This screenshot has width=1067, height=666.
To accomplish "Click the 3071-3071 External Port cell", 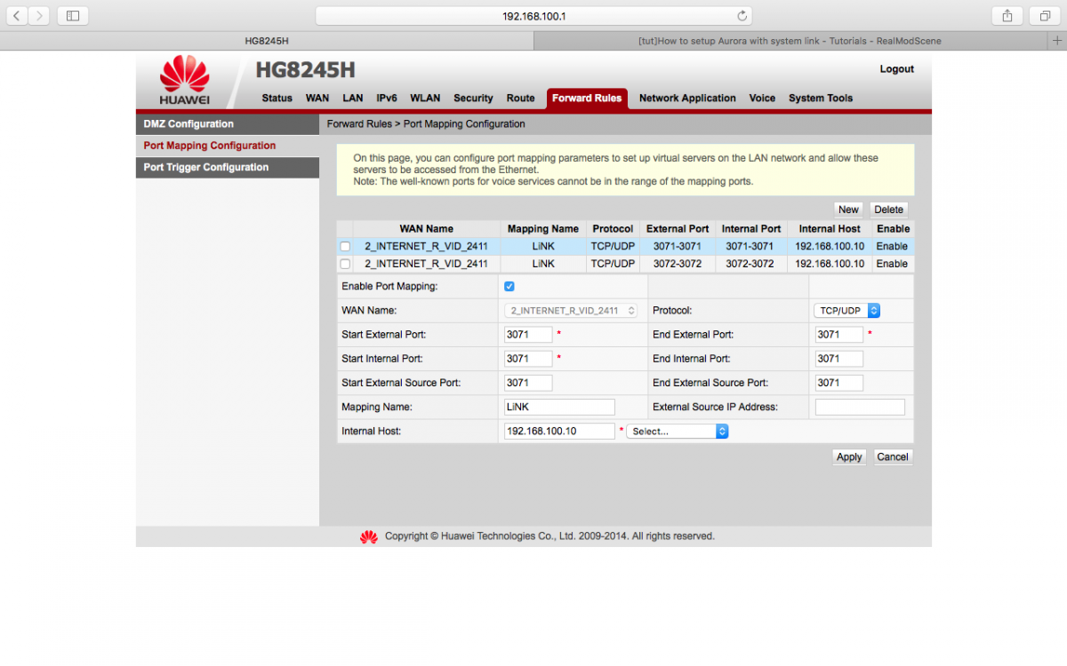I will 677,247.
